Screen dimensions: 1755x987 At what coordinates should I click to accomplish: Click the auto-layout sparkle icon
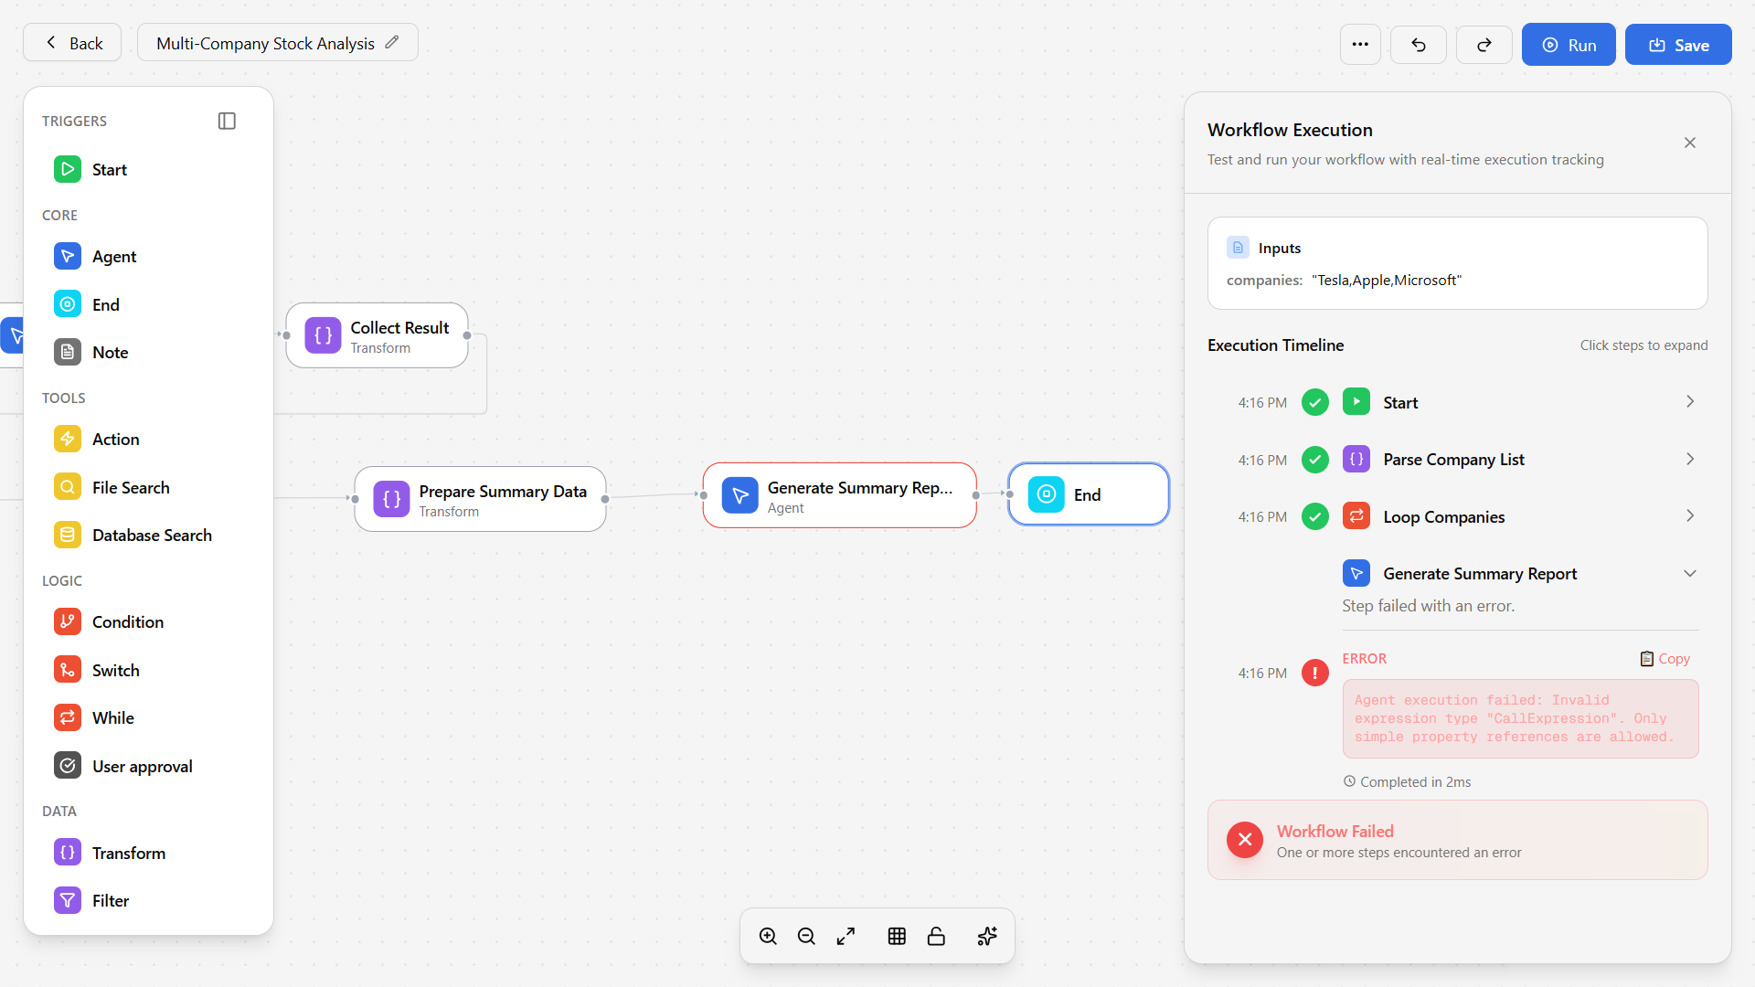coord(987,936)
